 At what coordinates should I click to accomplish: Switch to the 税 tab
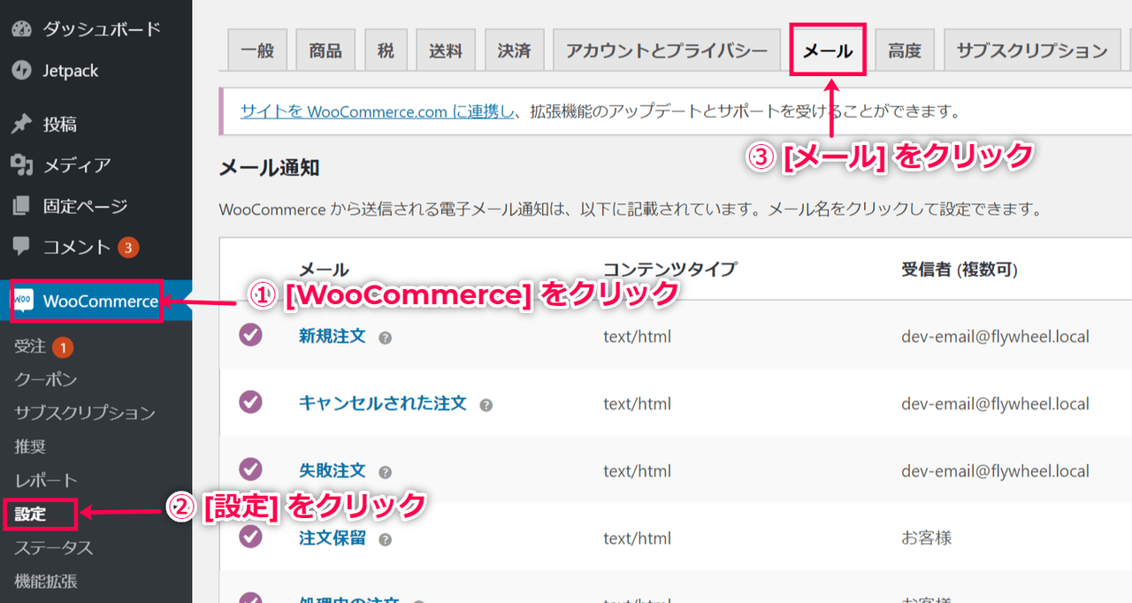coord(386,50)
